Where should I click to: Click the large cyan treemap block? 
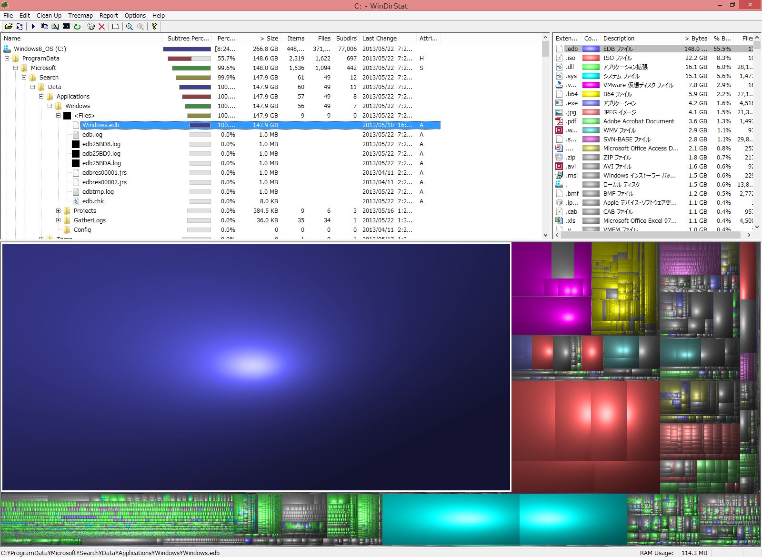451,519
